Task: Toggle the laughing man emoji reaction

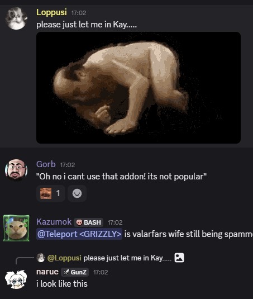Action: tap(51, 193)
